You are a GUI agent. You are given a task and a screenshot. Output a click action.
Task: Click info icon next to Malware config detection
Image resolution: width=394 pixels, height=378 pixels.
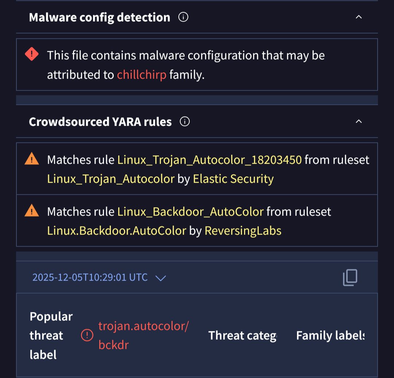click(183, 17)
